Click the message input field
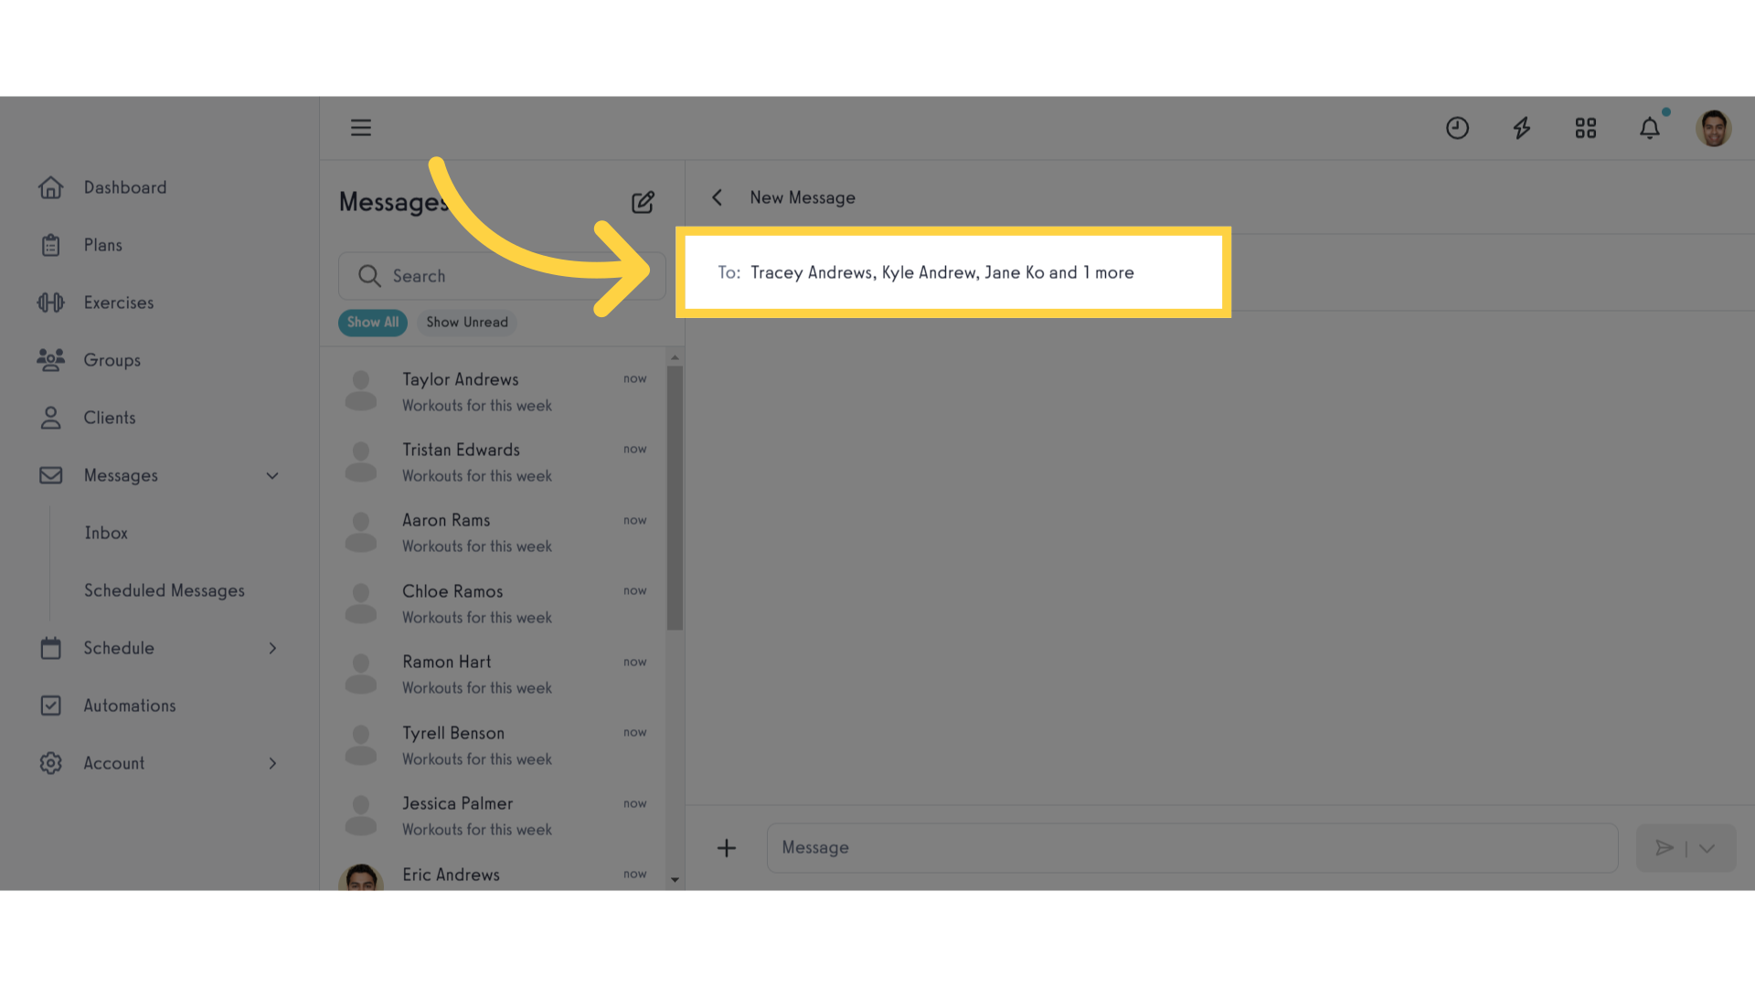 tap(1192, 847)
